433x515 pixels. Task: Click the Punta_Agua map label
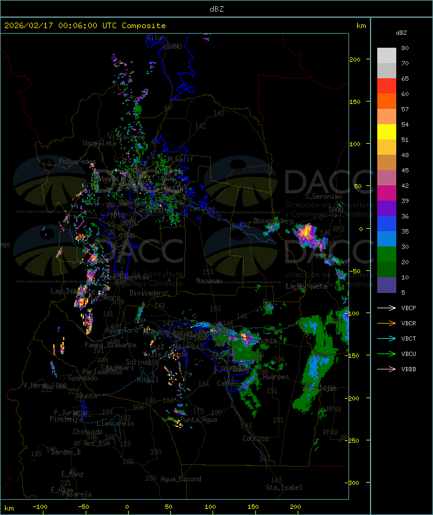tap(198, 420)
